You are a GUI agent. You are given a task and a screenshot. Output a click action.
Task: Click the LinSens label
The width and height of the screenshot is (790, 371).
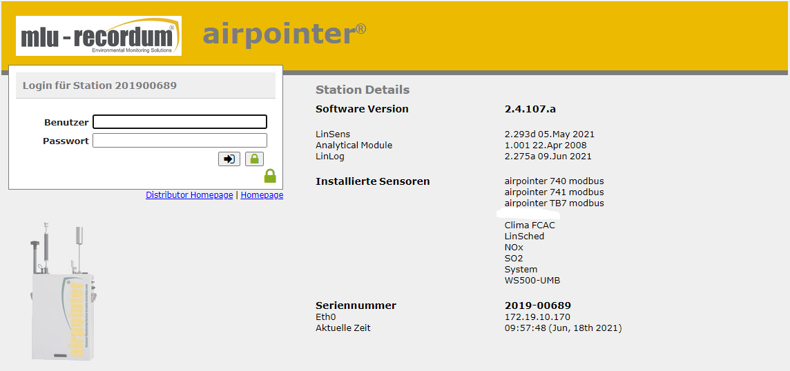(x=333, y=134)
